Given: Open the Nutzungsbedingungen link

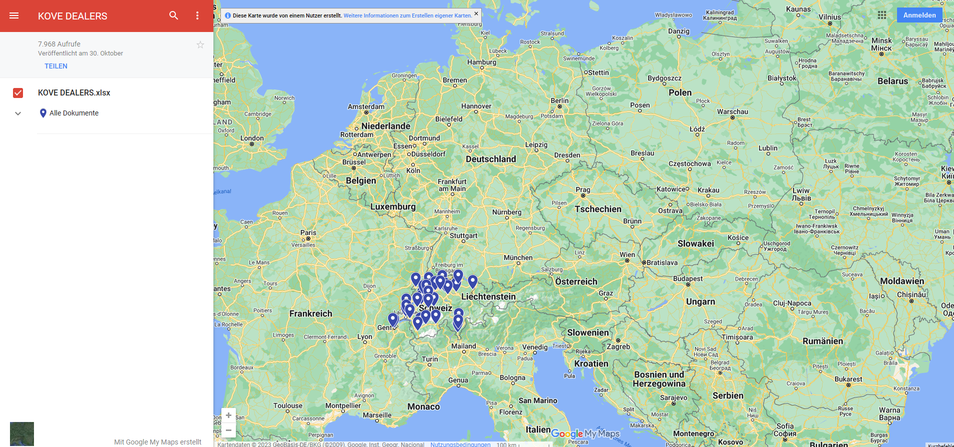Looking at the screenshot, I should (x=460, y=444).
